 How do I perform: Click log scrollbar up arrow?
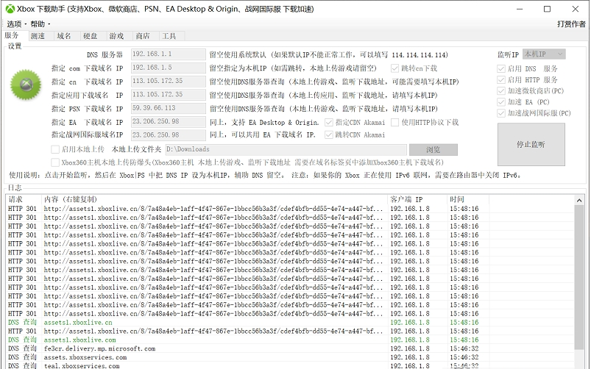(579, 201)
